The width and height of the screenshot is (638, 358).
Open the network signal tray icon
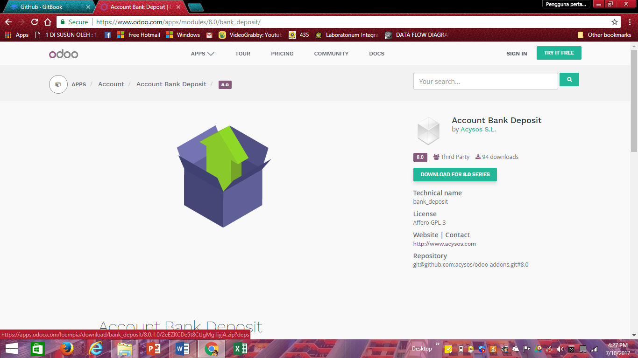click(594, 349)
